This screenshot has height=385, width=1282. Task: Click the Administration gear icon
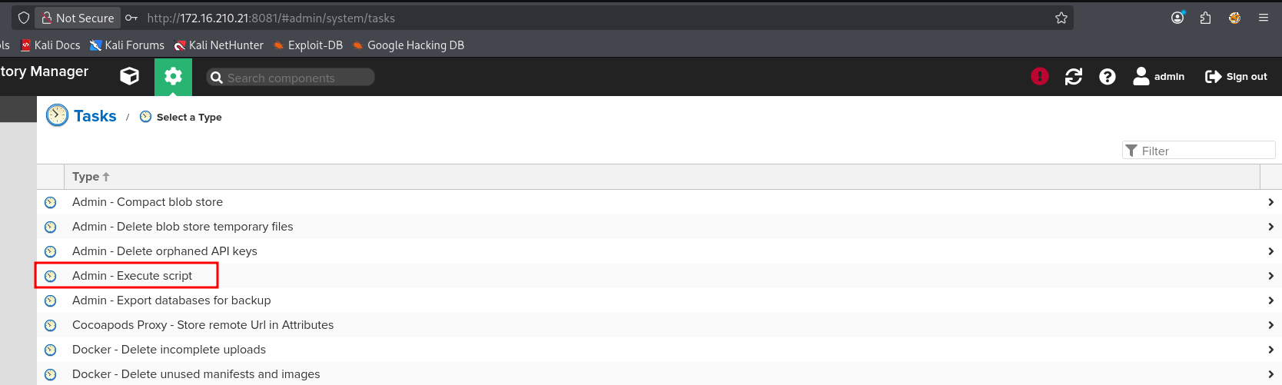tap(173, 76)
